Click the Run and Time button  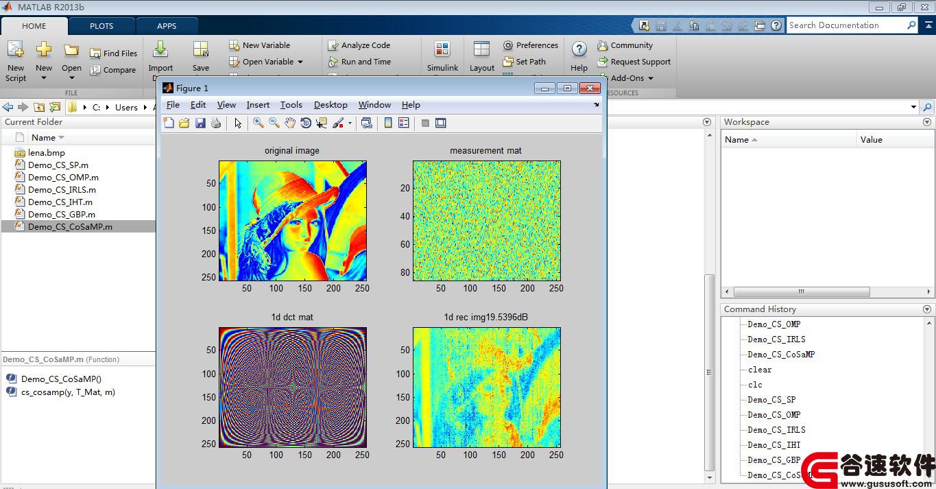[359, 62]
